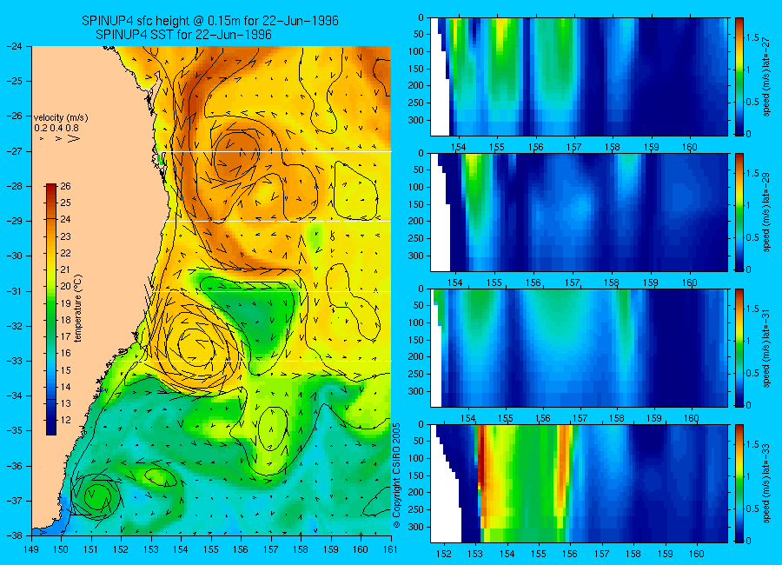The height and width of the screenshot is (565, 782).
Task: Click the '-31' latitude tick on map axis
Action: pyautogui.click(x=15, y=291)
